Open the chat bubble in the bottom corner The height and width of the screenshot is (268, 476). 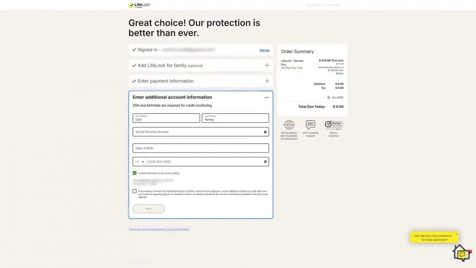click(462, 253)
